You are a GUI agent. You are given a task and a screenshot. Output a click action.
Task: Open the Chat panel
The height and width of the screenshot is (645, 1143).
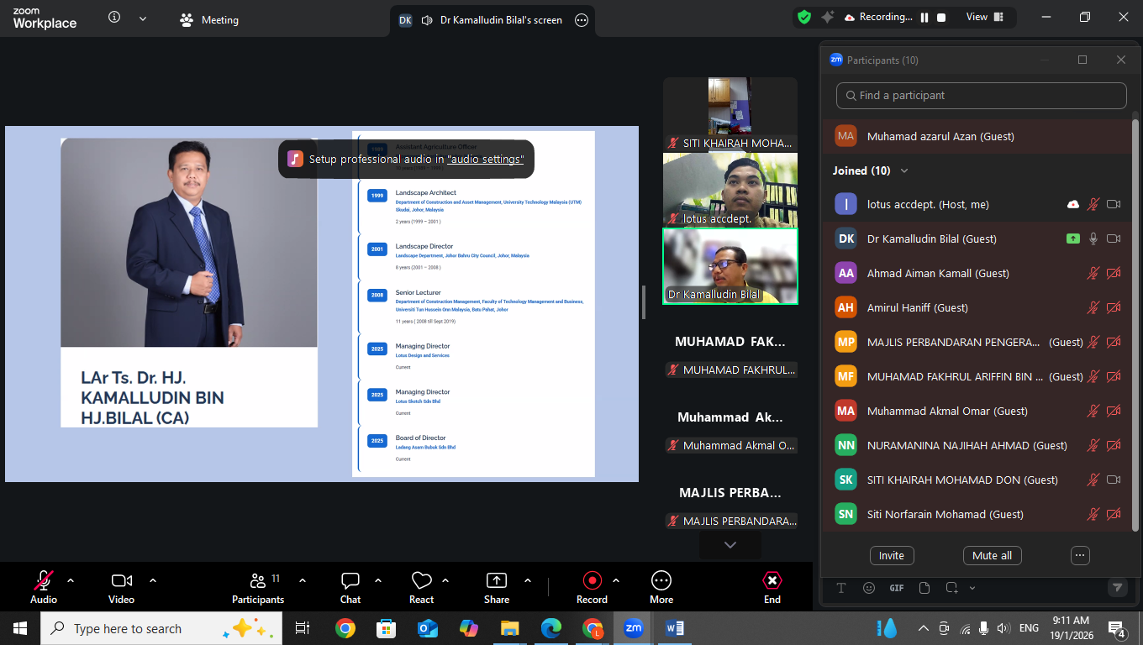(x=350, y=586)
